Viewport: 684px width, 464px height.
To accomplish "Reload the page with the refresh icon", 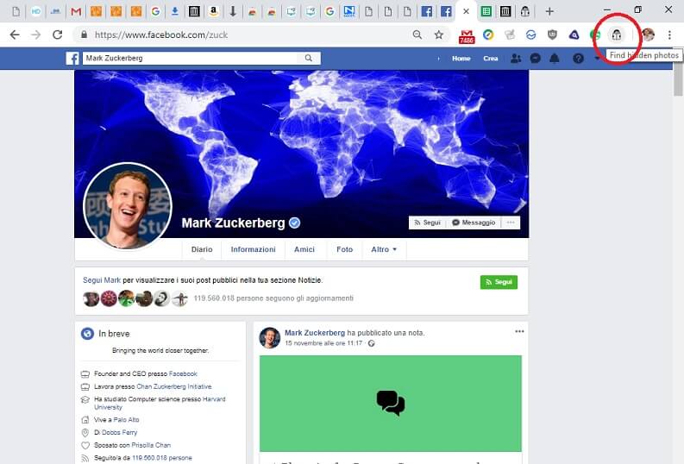I will [x=57, y=34].
